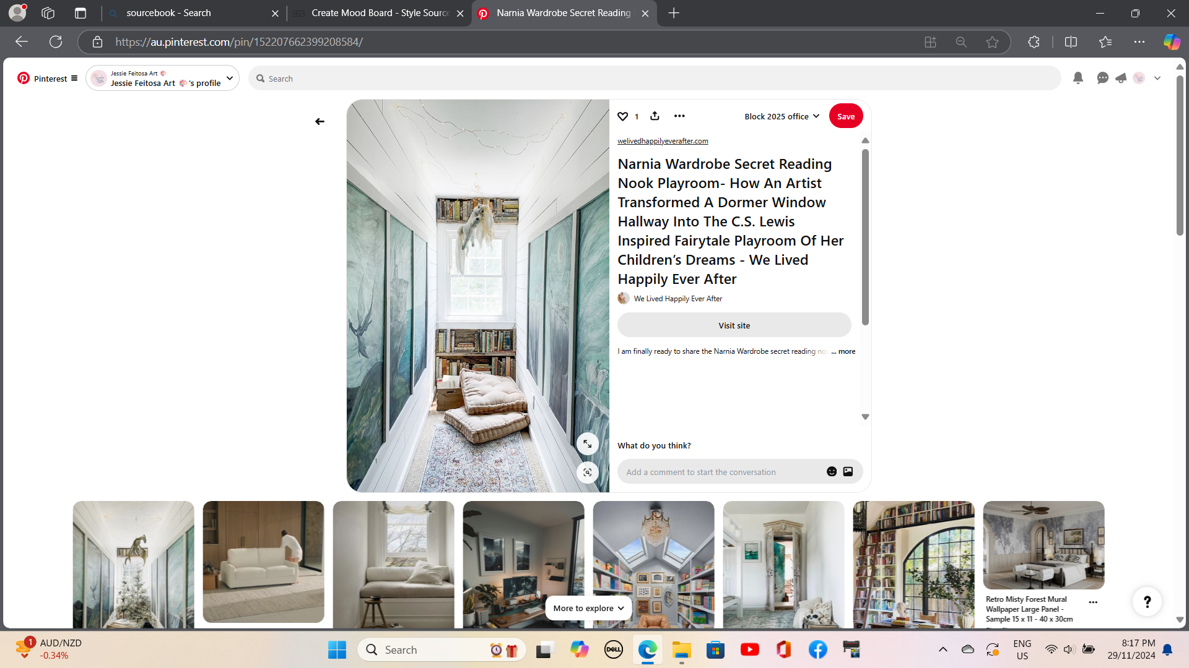1189x668 pixels.
Task: Click the heart react icon on pin
Action: click(x=623, y=116)
